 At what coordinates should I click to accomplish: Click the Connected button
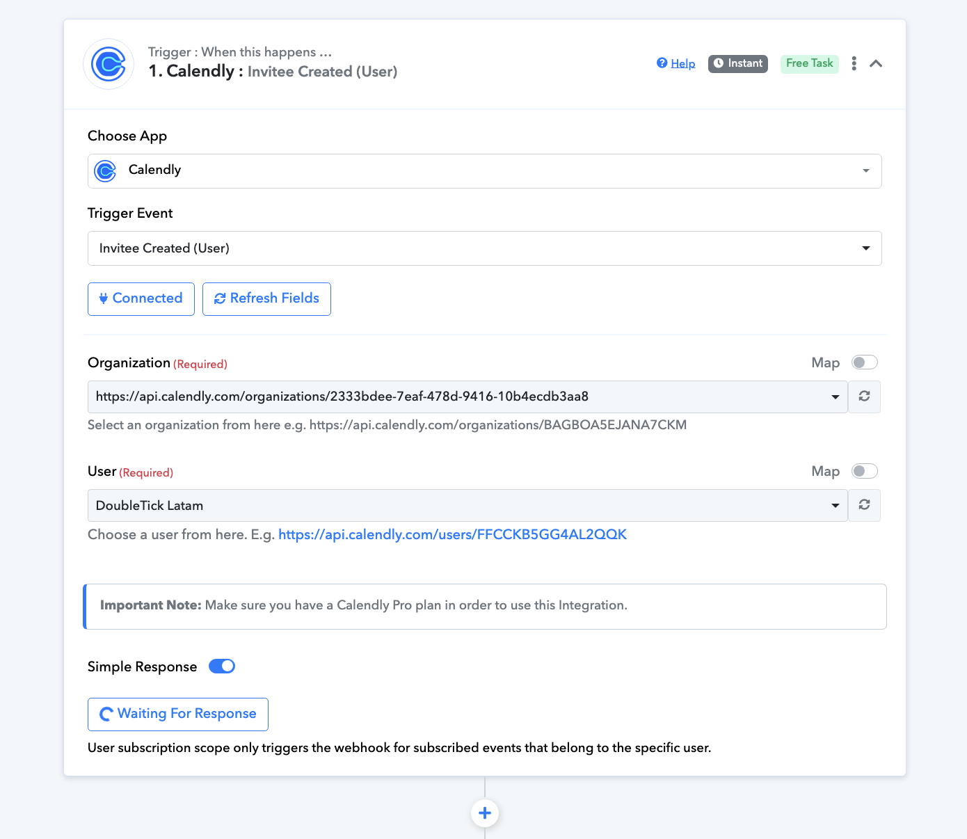pos(141,299)
